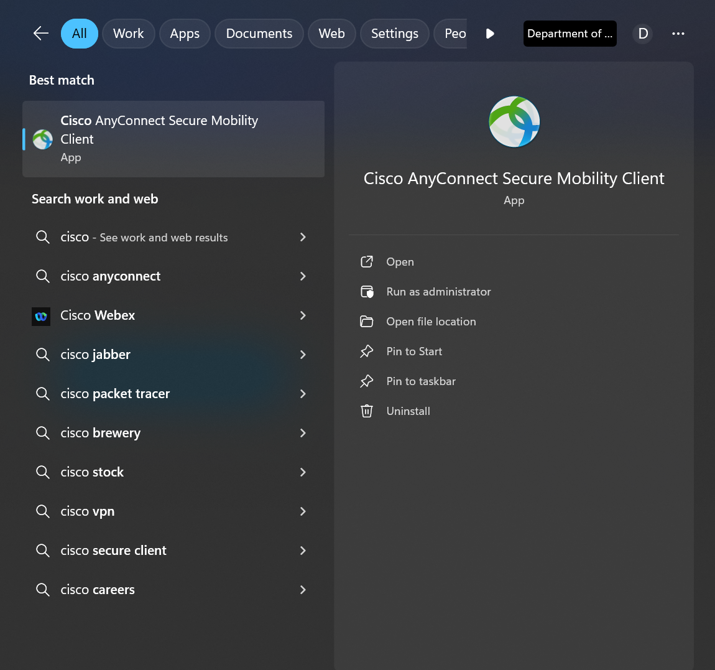Click the search icon beside cisco vpn
Screen dimensions: 715x670
point(42,511)
